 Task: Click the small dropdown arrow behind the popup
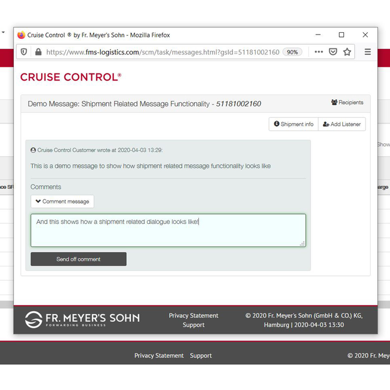coord(3,32)
